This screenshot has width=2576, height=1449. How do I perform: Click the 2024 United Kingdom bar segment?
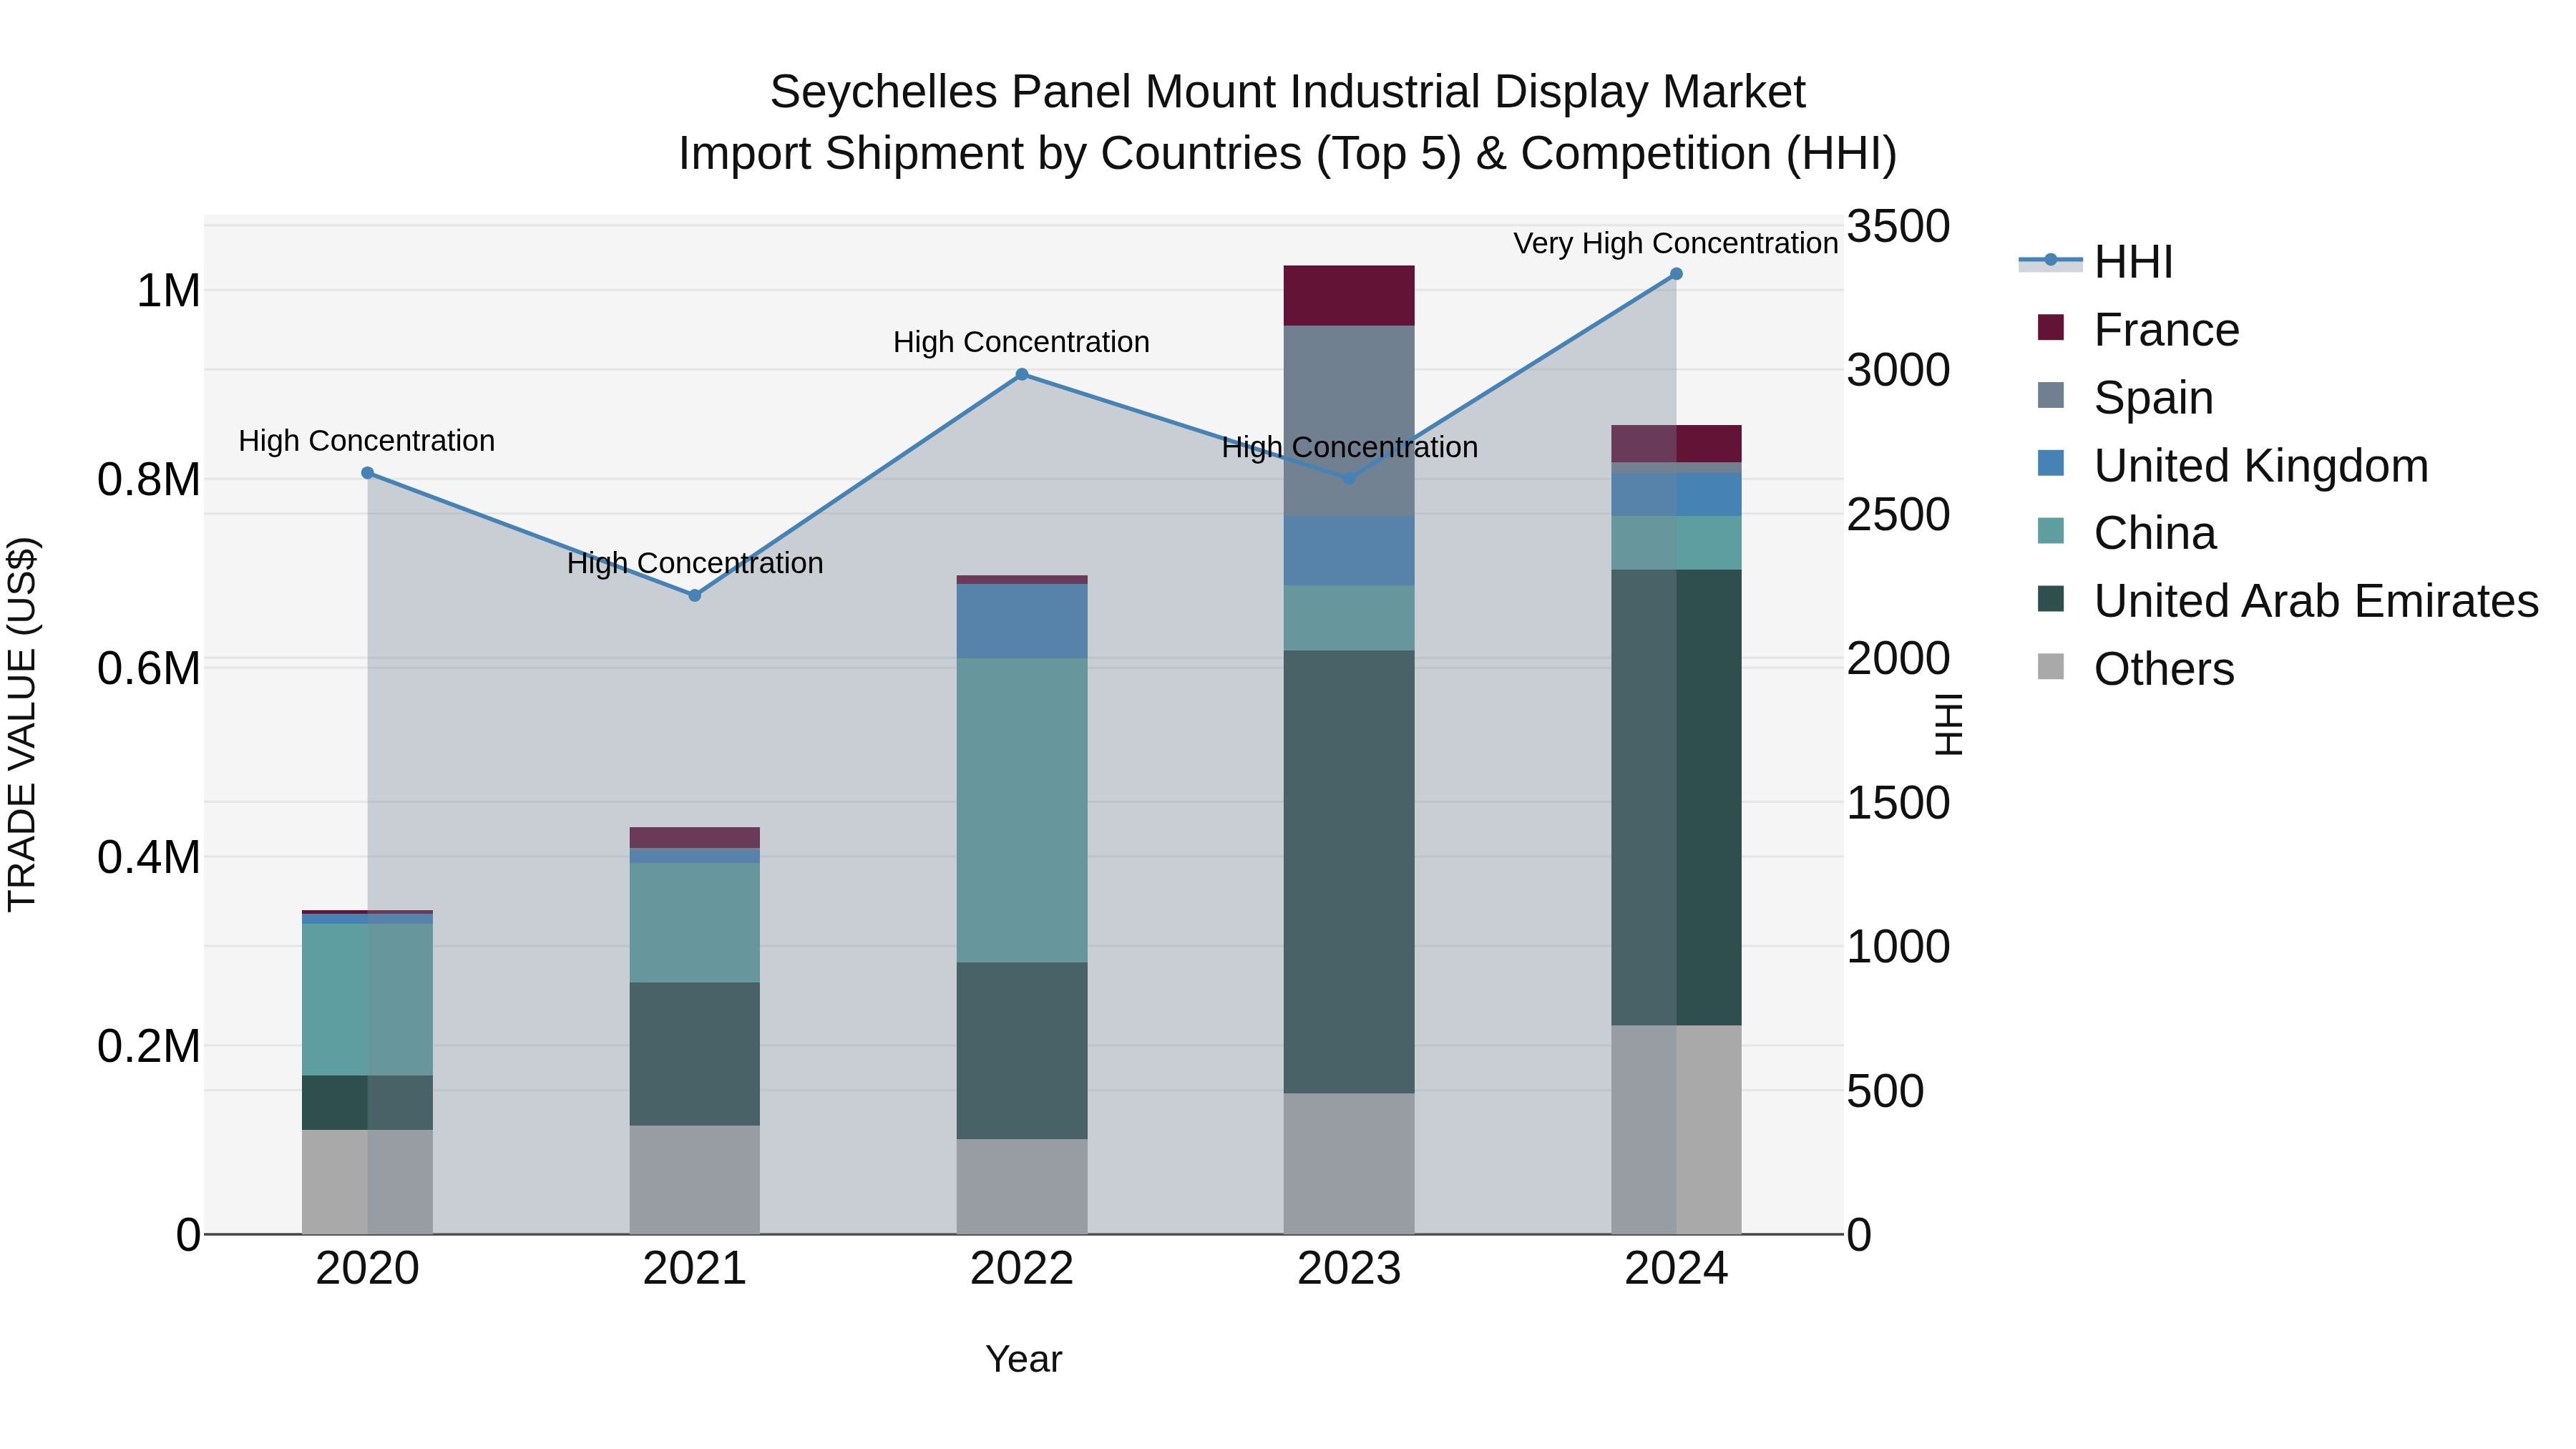pyautogui.click(x=1676, y=495)
